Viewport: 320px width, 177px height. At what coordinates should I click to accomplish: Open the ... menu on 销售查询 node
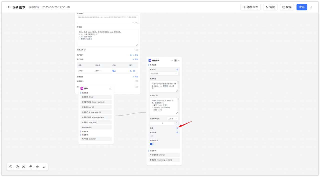(178, 60)
